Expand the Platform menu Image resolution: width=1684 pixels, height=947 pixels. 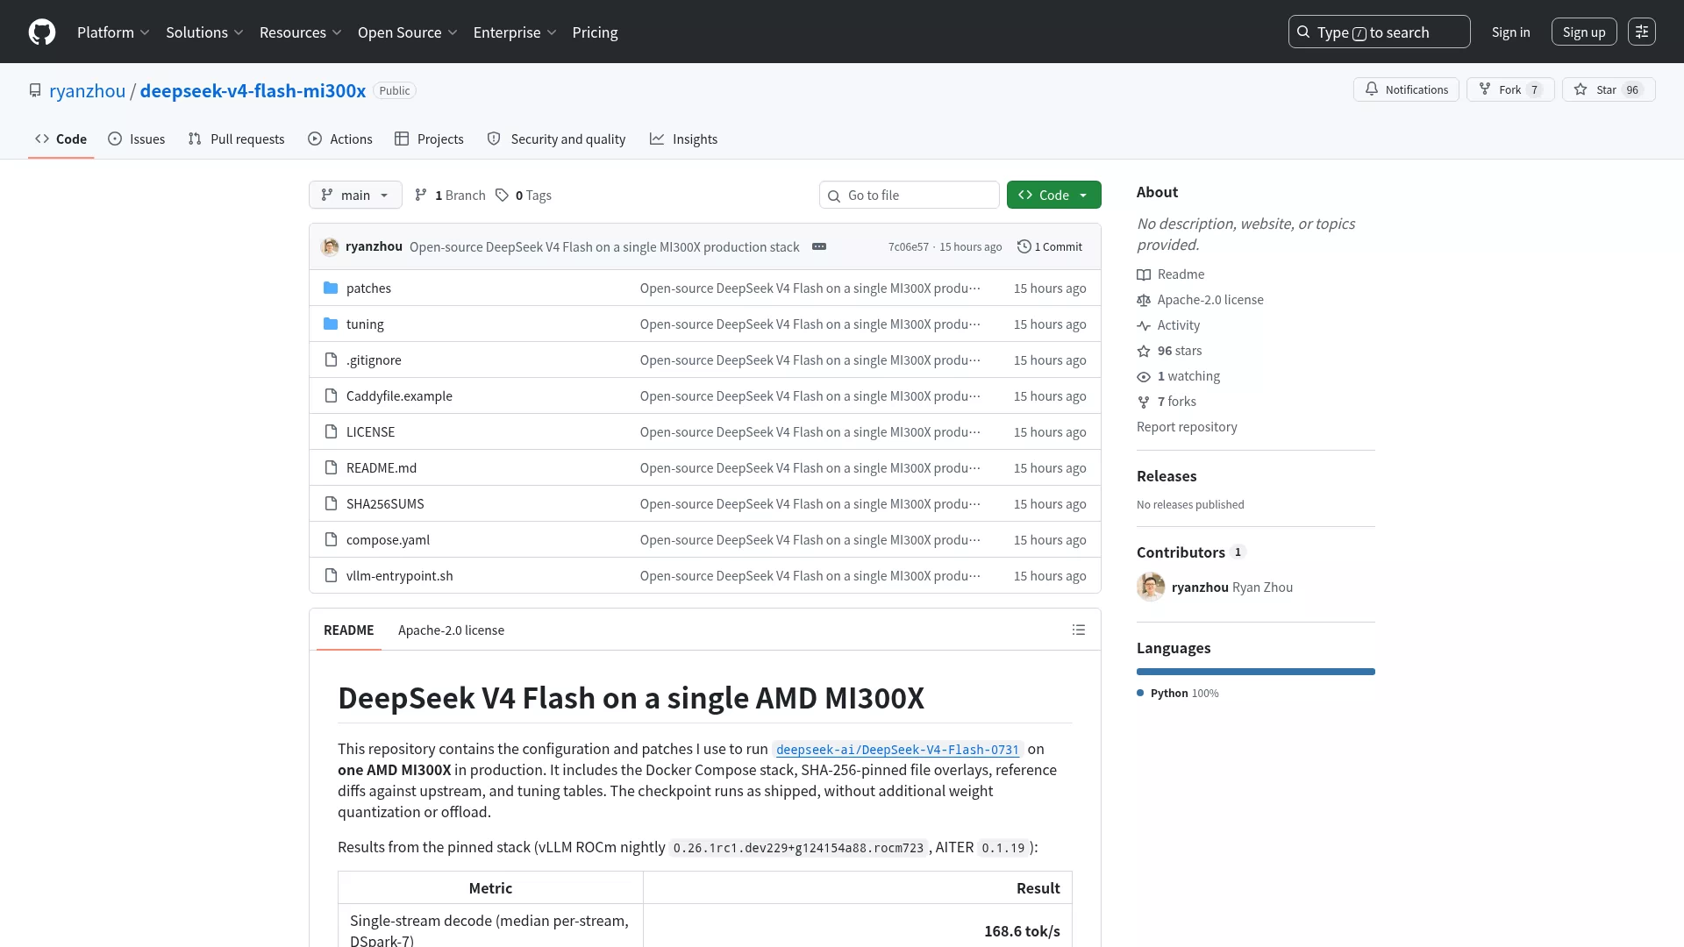(113, 32)
